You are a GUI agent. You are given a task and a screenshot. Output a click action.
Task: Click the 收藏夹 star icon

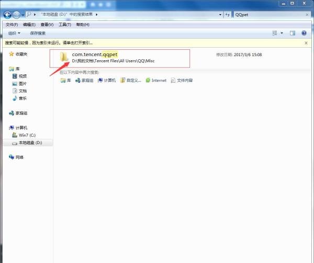[12, 54]
